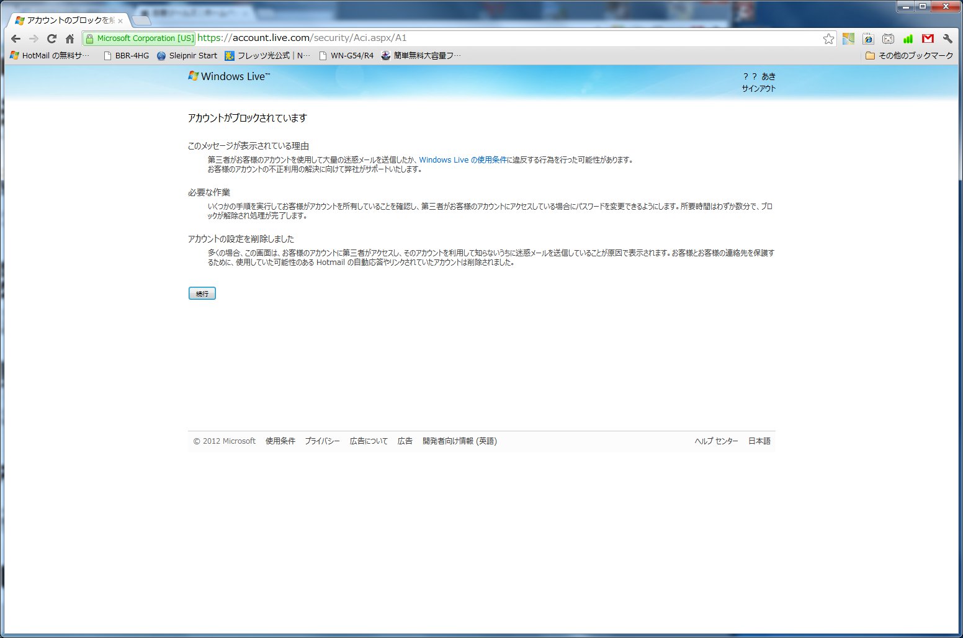The image size is (963, 638).
Task: Click the © 2012 Microsoft footer text
Action: coord(224,441)
